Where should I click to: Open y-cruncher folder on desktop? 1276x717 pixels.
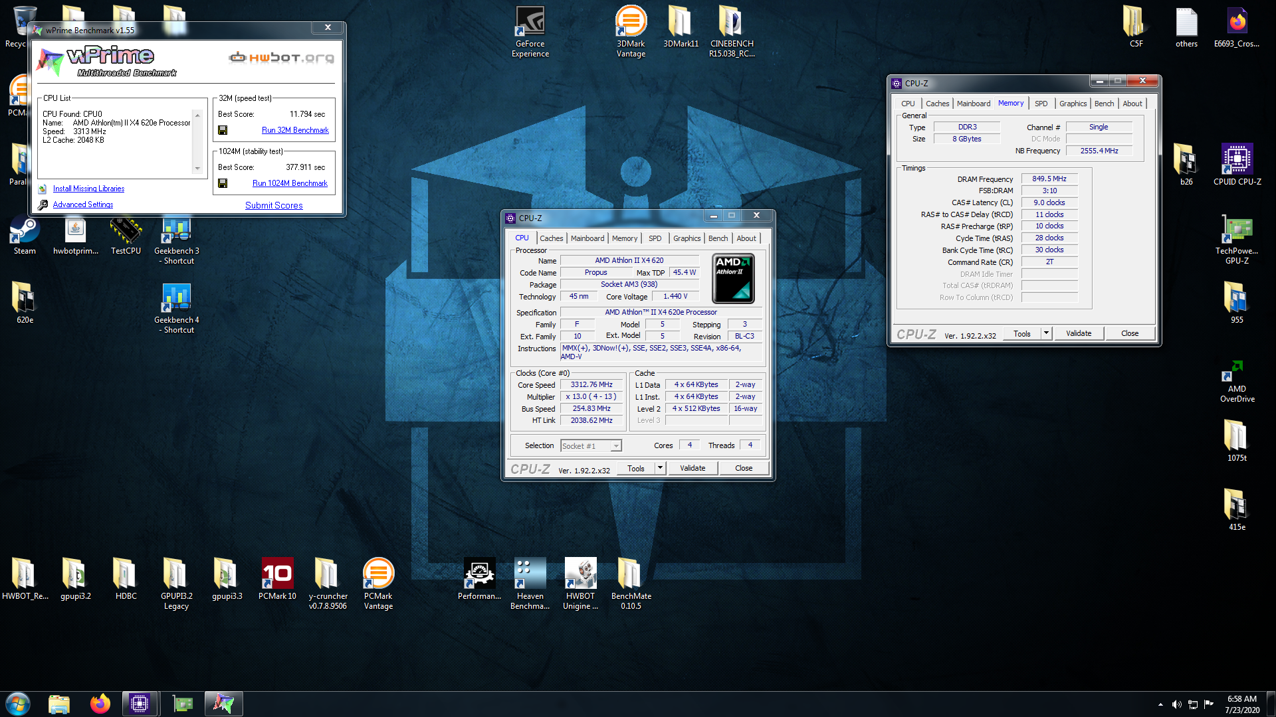click(x=328, y=584)
